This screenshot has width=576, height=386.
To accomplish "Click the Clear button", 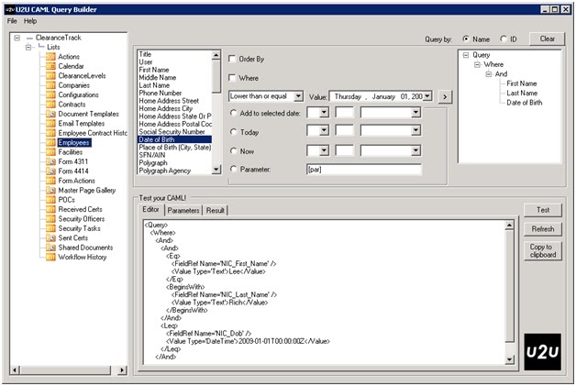I will (x=547, y=39).
